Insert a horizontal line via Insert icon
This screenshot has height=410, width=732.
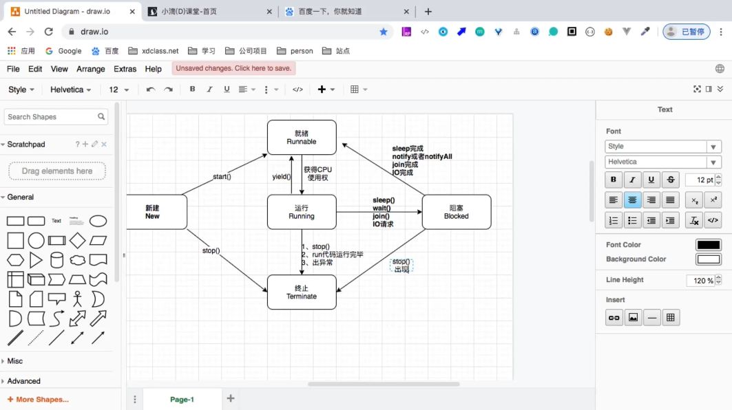click(651, 317)
